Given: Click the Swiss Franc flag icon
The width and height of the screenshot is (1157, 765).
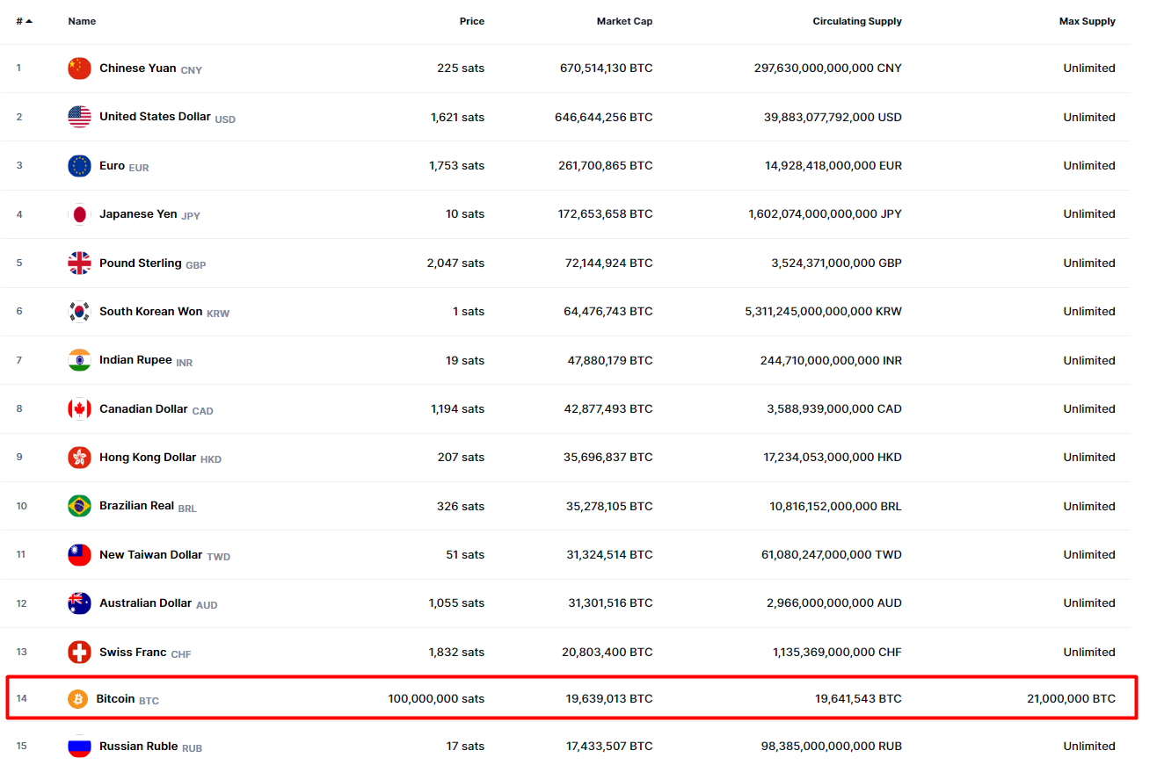Looking at the screenshot, I should tap(79, 653).
